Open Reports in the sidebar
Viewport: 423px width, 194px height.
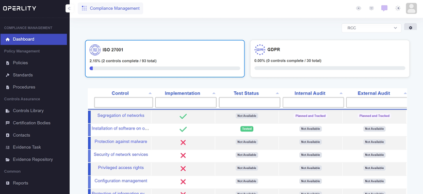(x=21, y=183)
